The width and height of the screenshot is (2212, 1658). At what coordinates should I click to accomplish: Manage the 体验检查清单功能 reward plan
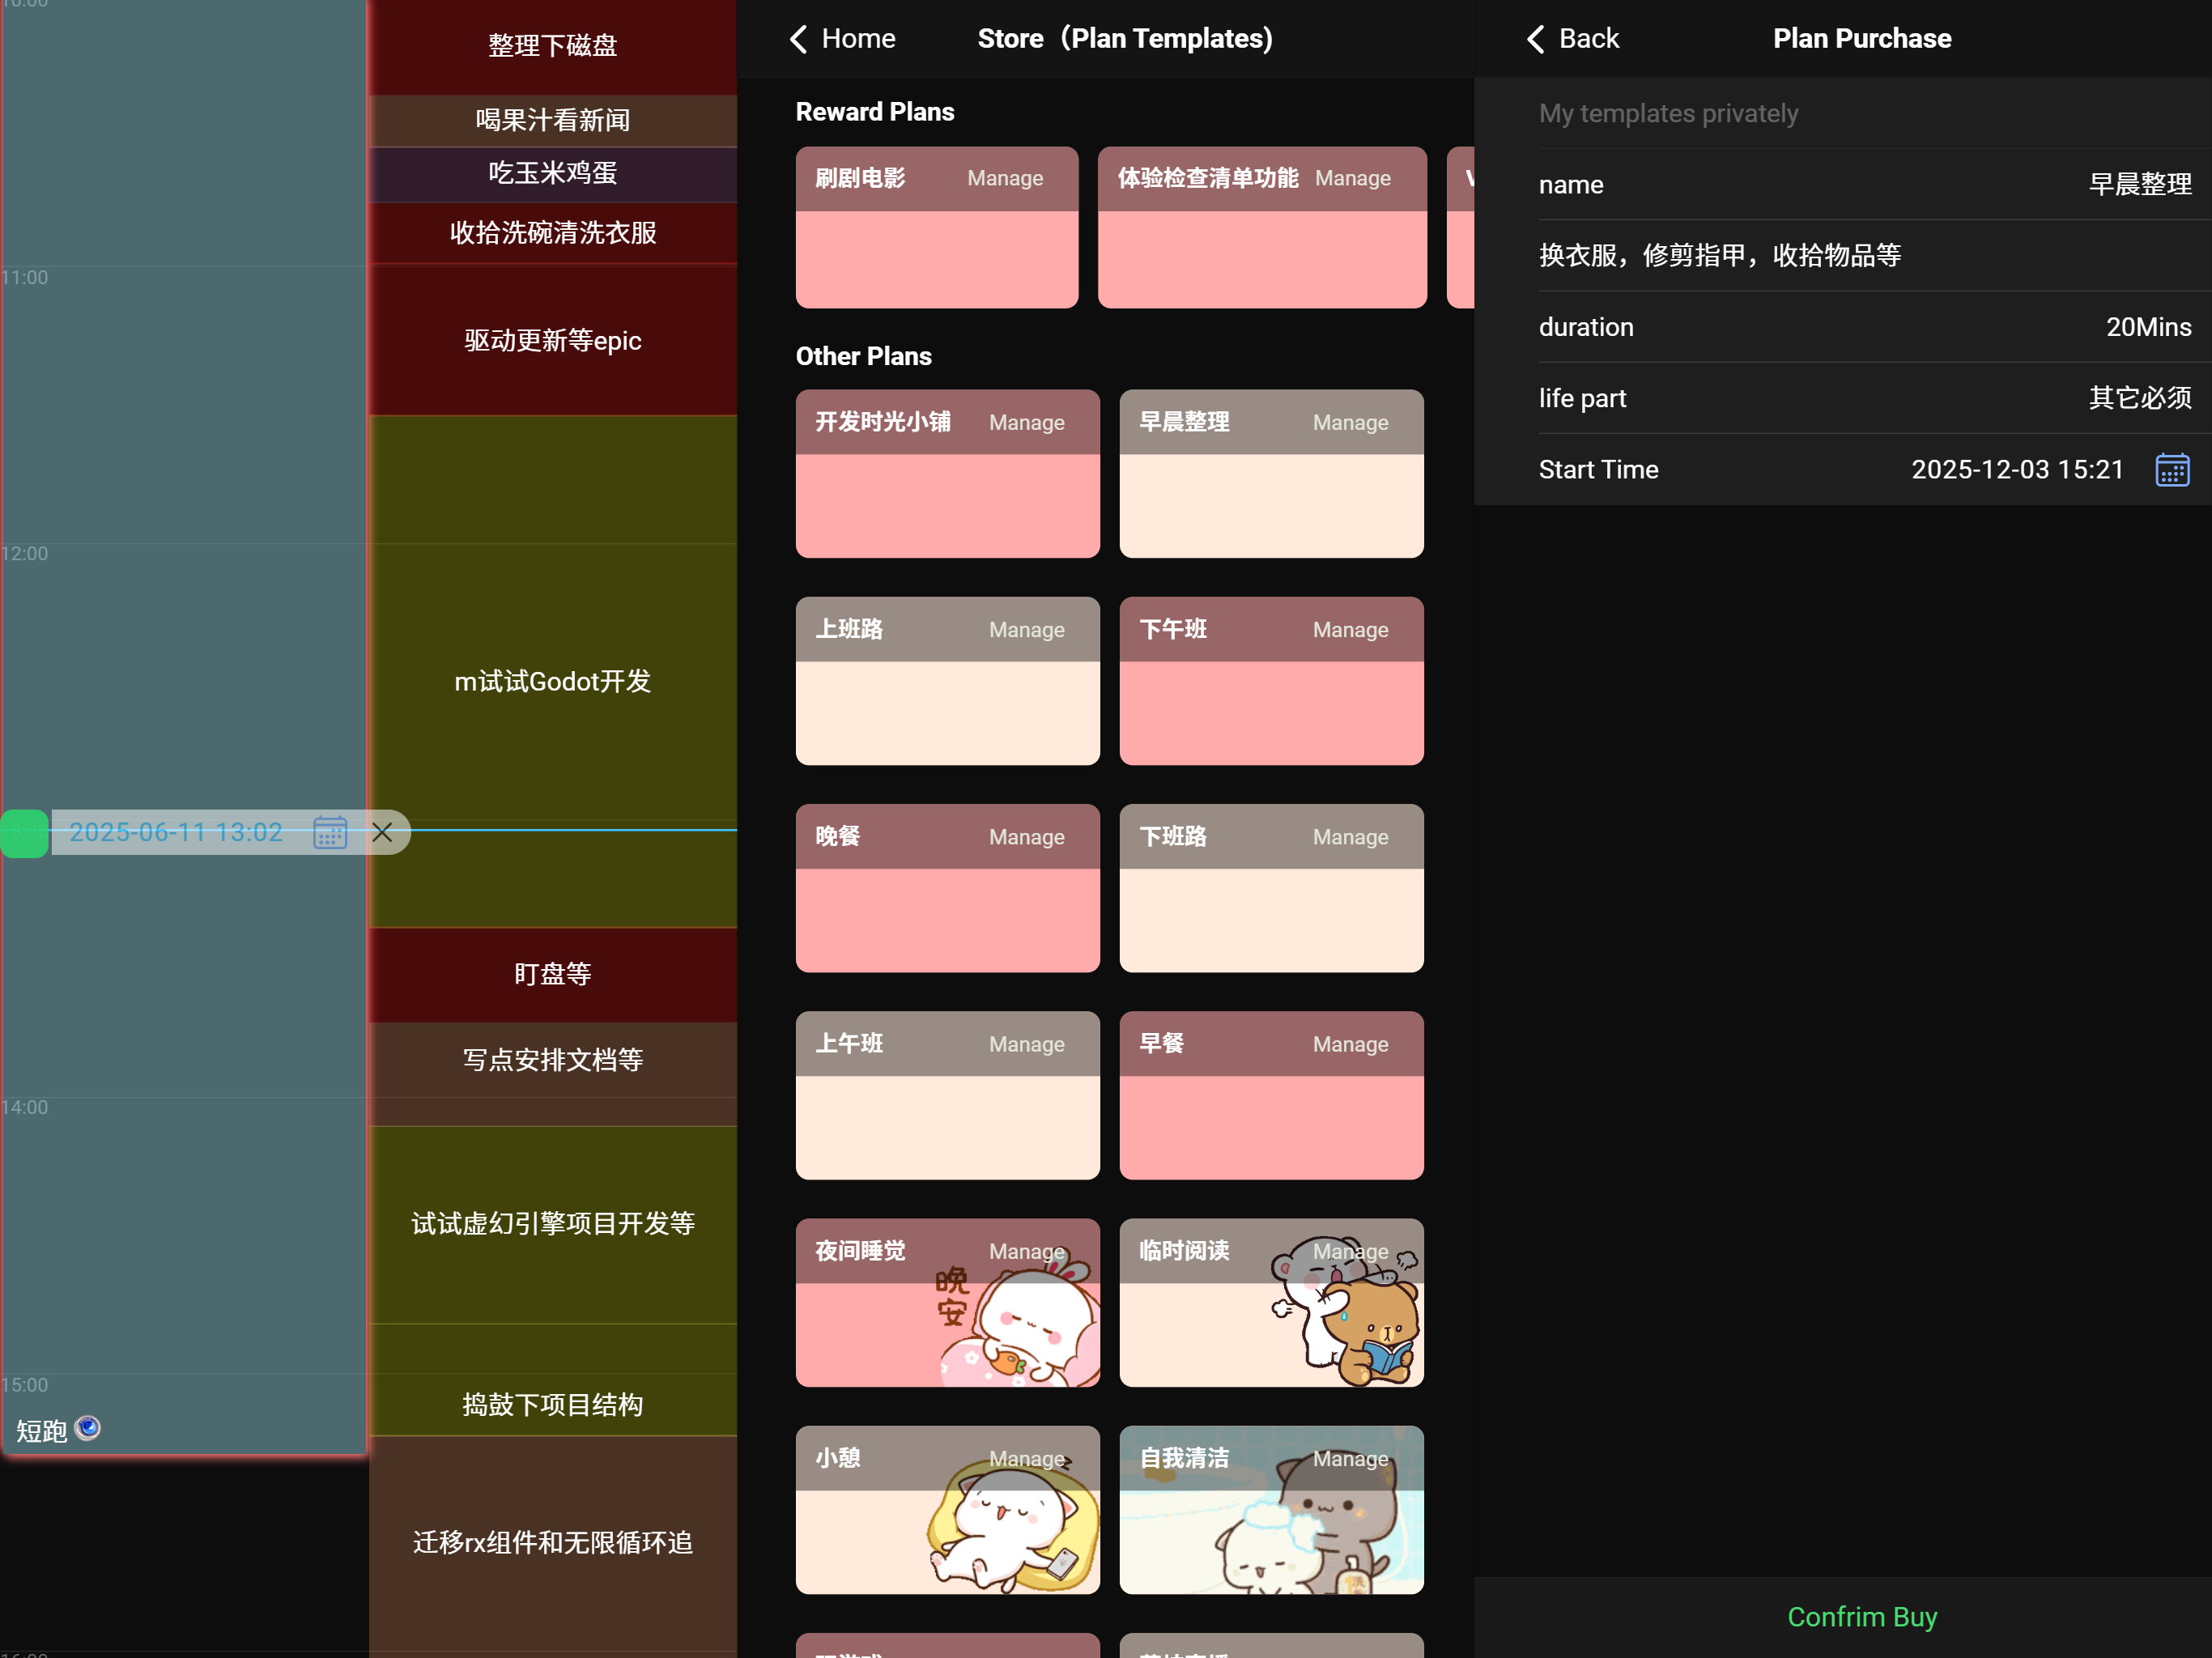(1353, 178)
